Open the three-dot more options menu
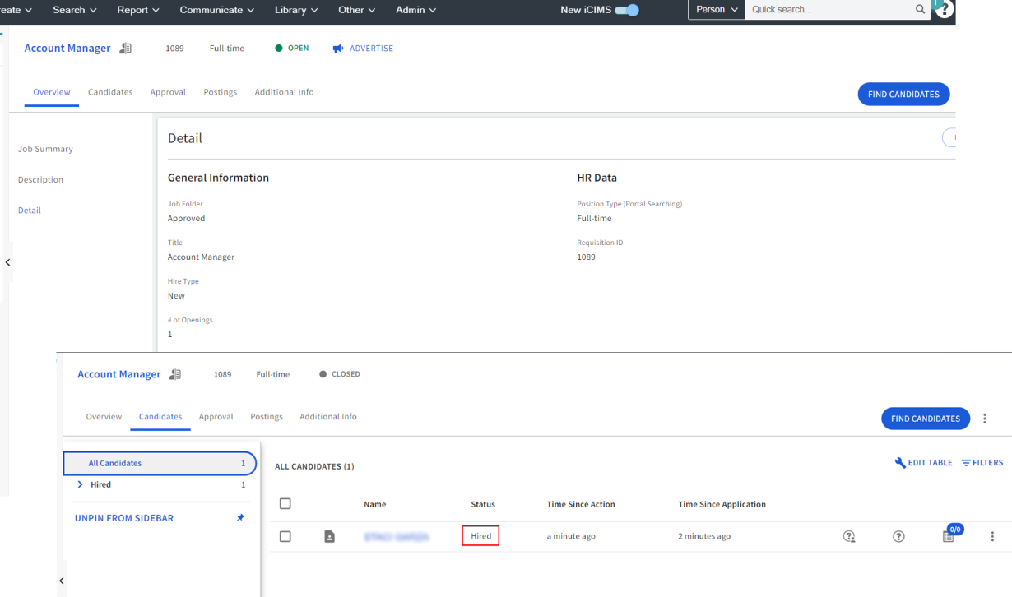 point(985,419)
